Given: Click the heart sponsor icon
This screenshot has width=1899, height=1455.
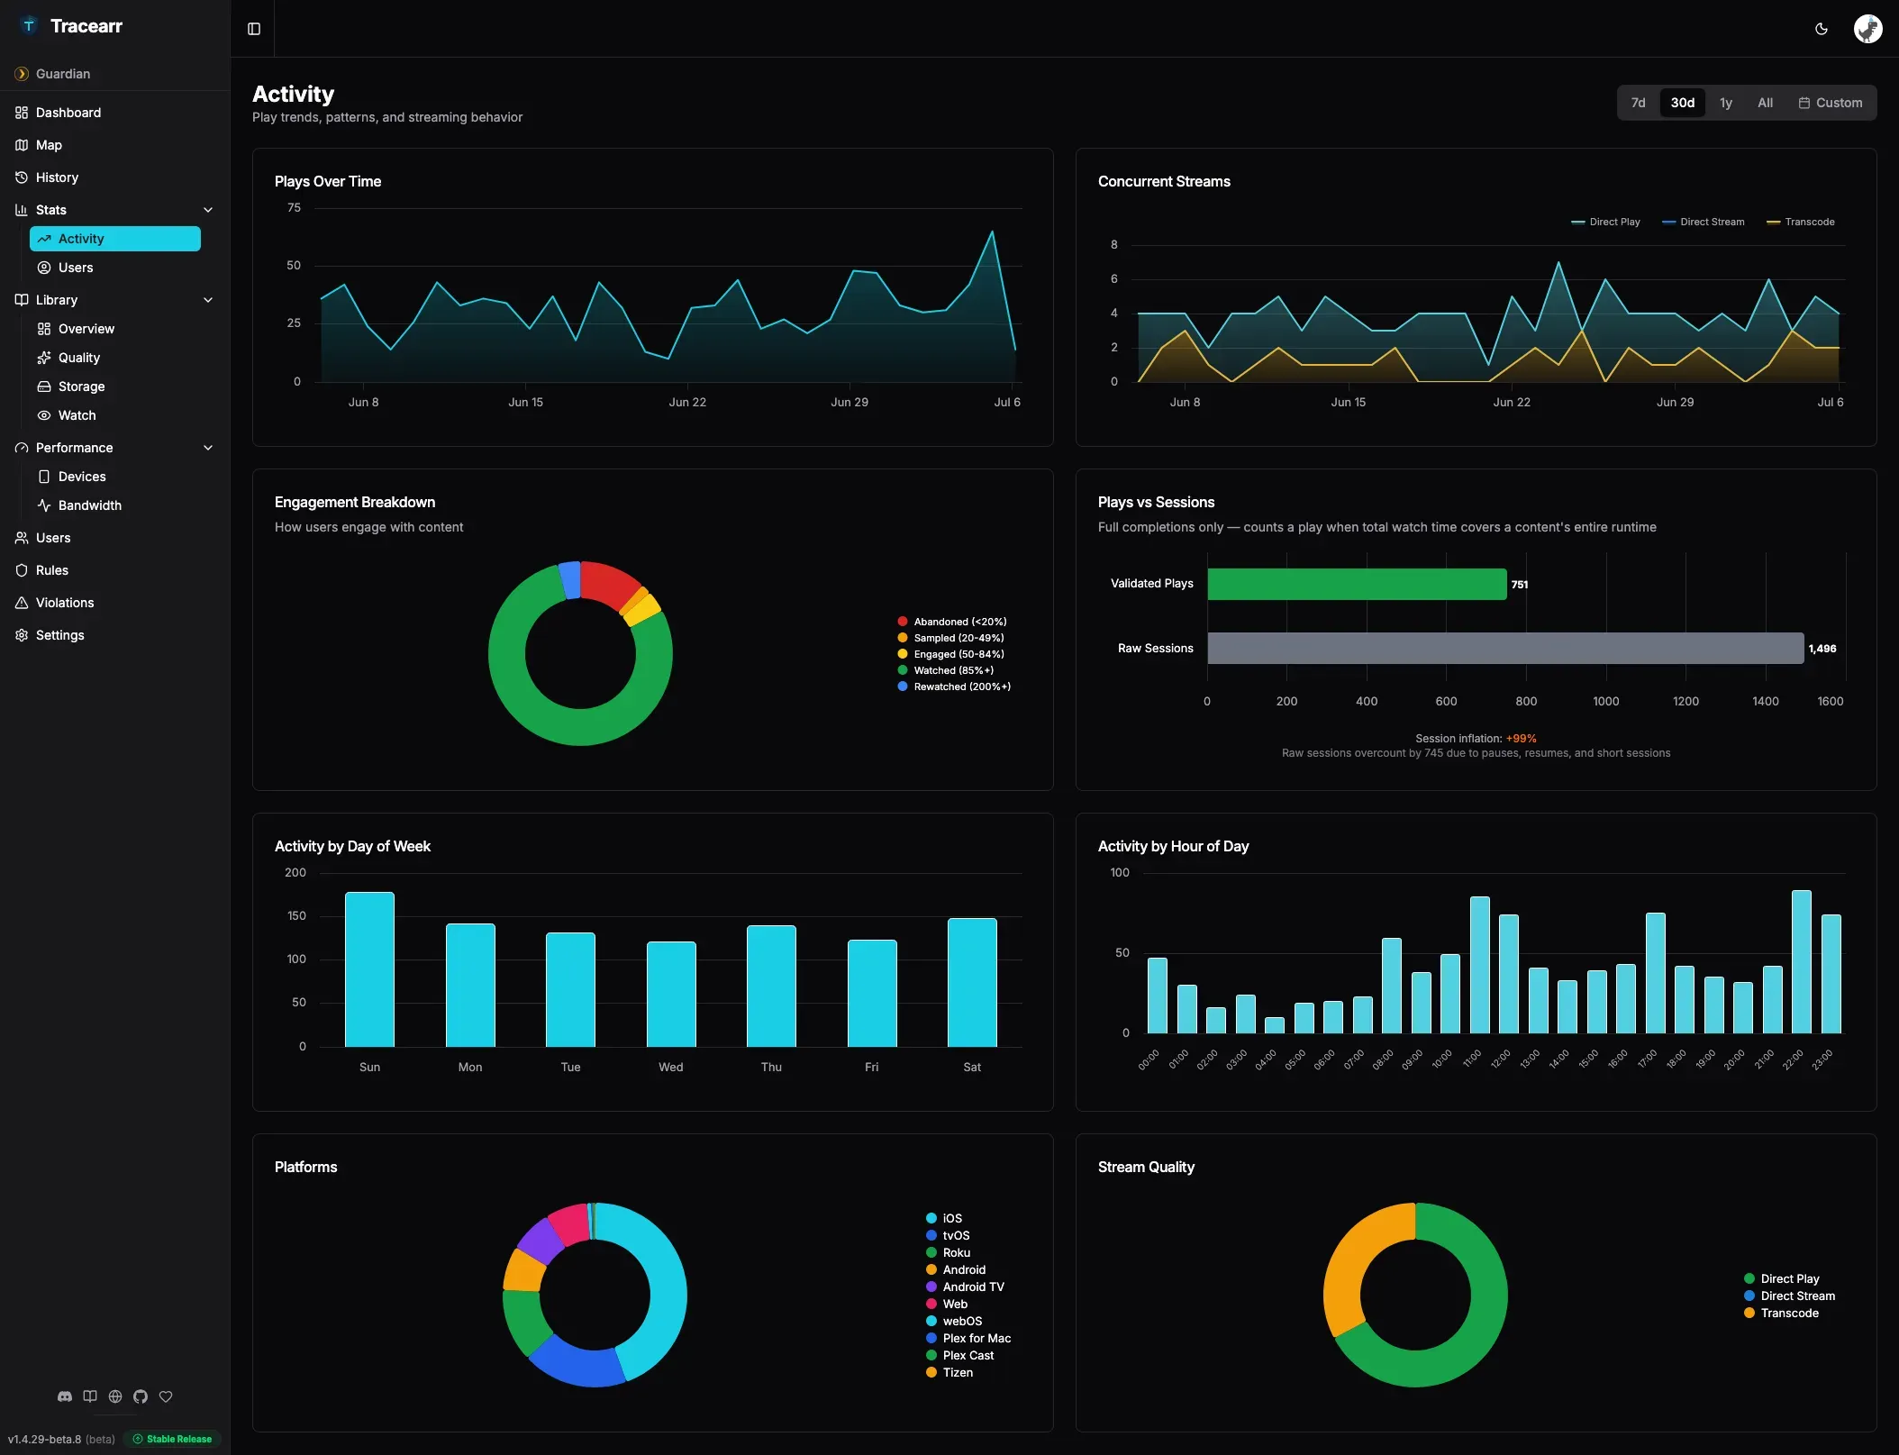Looking at the screenshot, I should tap(166, 1396).
